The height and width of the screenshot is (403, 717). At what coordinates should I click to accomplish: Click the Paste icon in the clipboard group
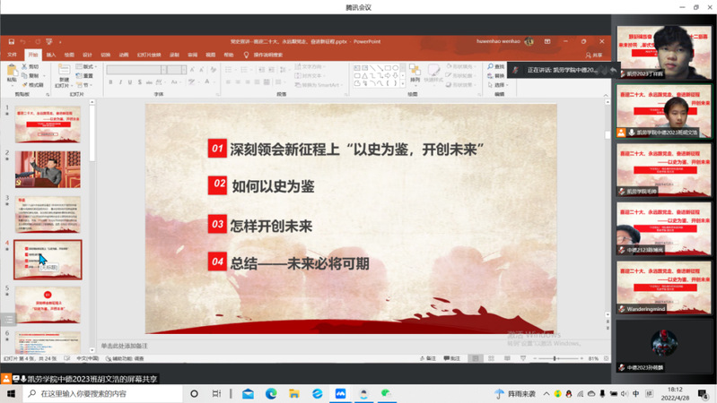pos(13,73)
